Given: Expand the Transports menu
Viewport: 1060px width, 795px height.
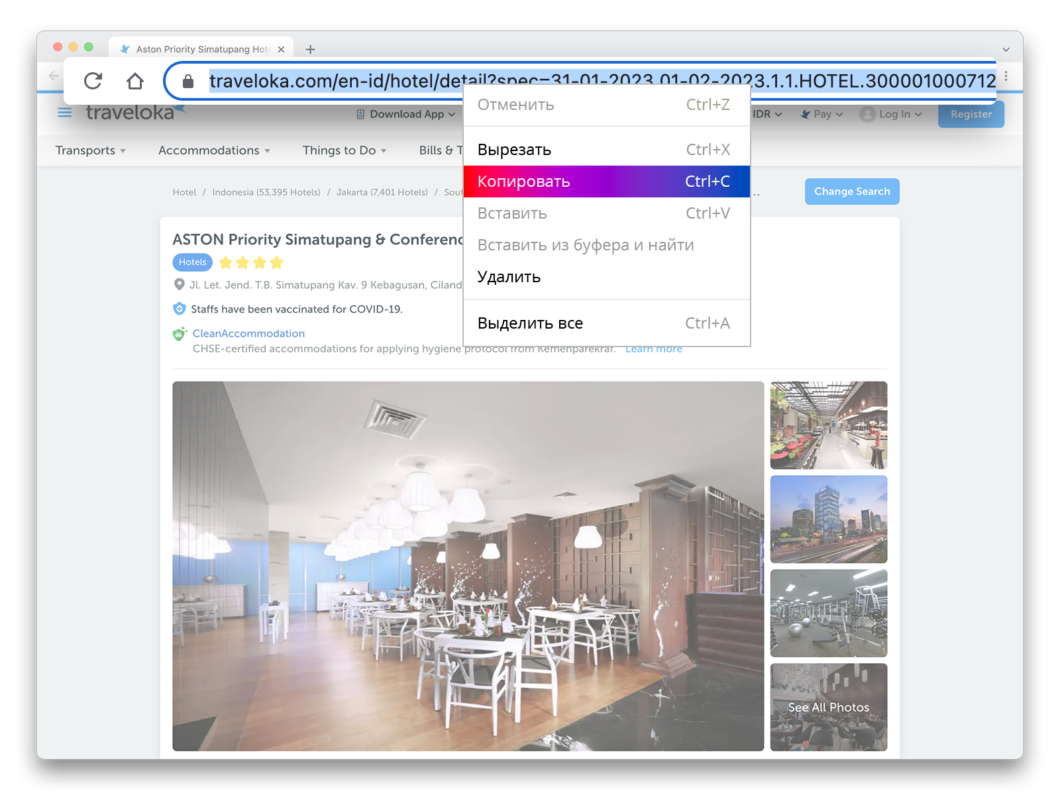Looking at the screenshot, I should [x=91, y=150].
